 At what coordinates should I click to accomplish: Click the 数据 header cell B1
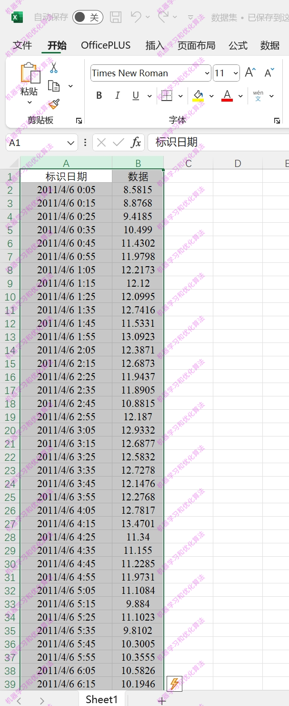[138, 176]
